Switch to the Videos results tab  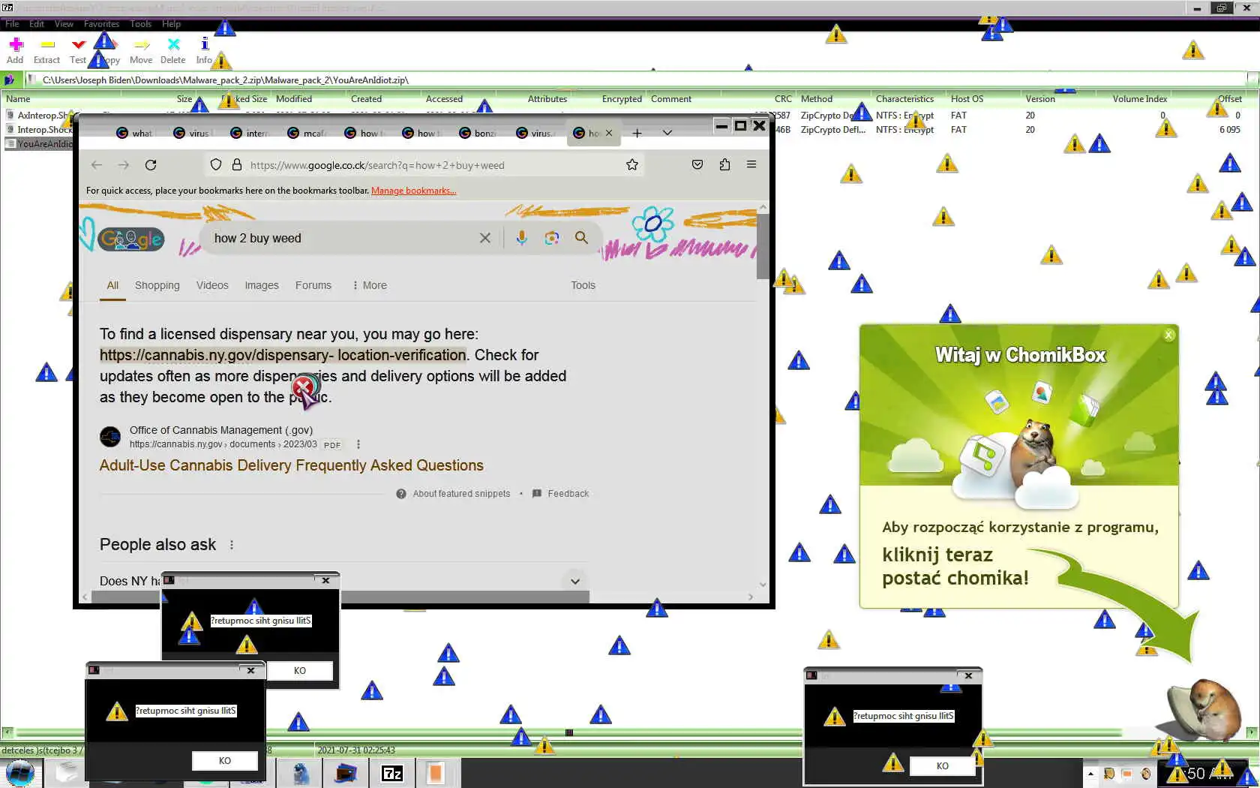[x=212, y=285]
